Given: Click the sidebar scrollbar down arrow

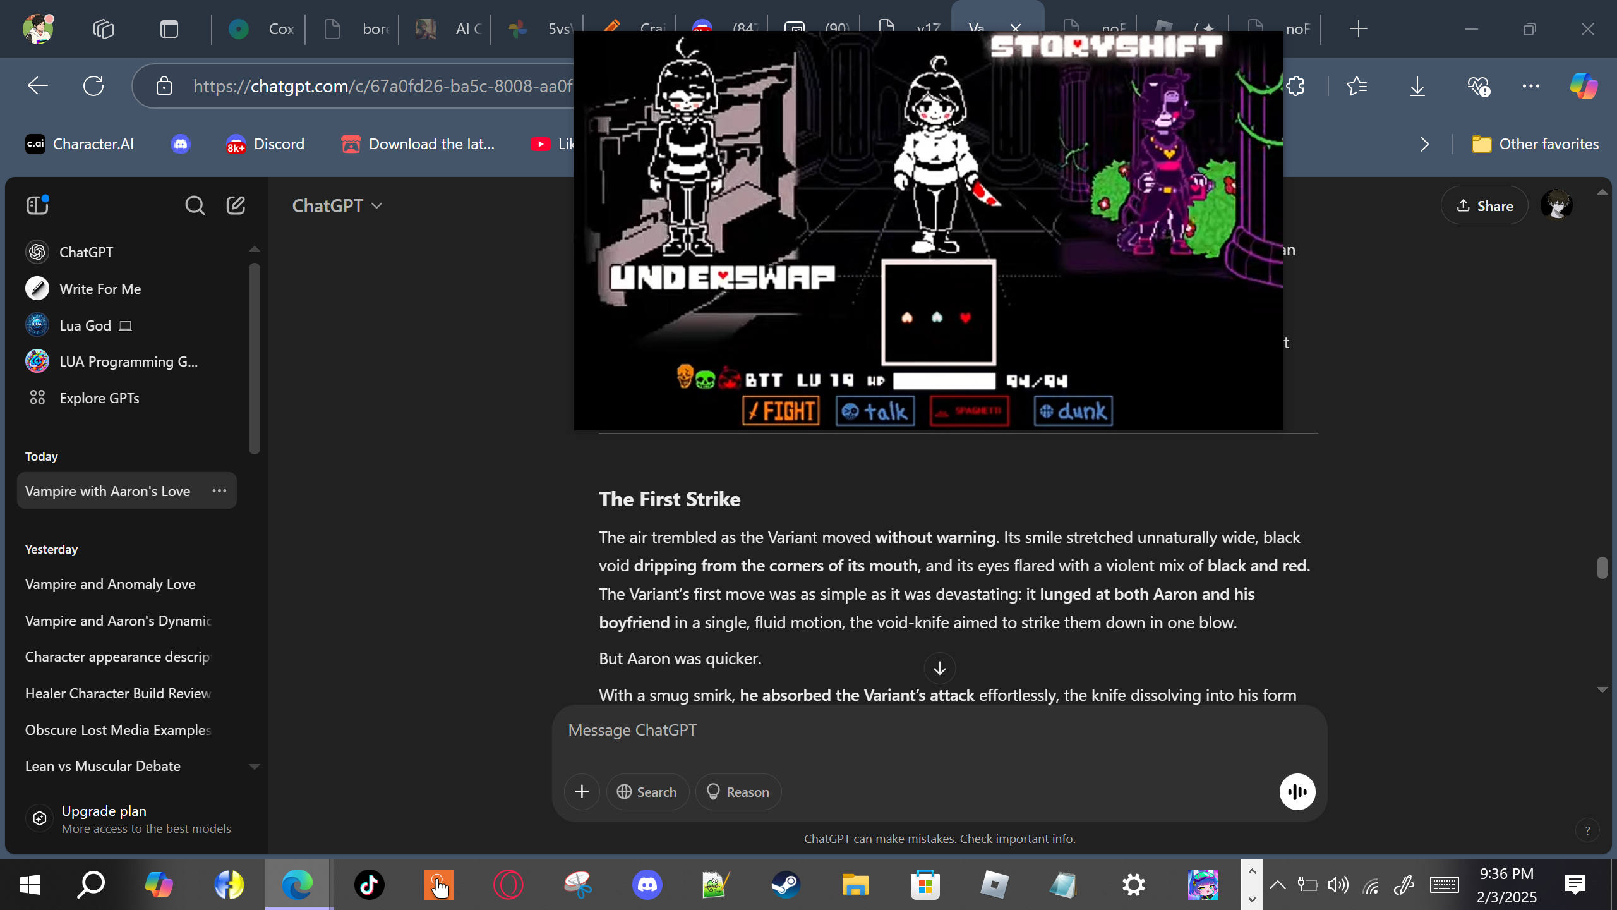Looking at the screenshot, I should coord(255,767).
